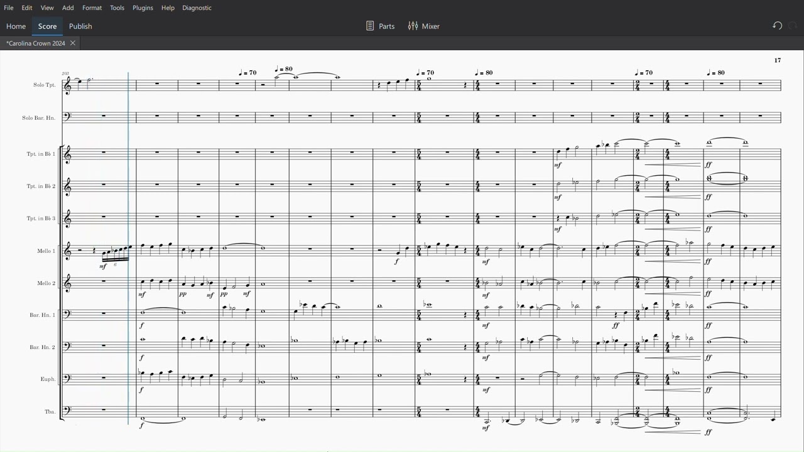Click the dimmed Redo arrow icon
This screenshot has height=452, width=804.
point(793,26)
